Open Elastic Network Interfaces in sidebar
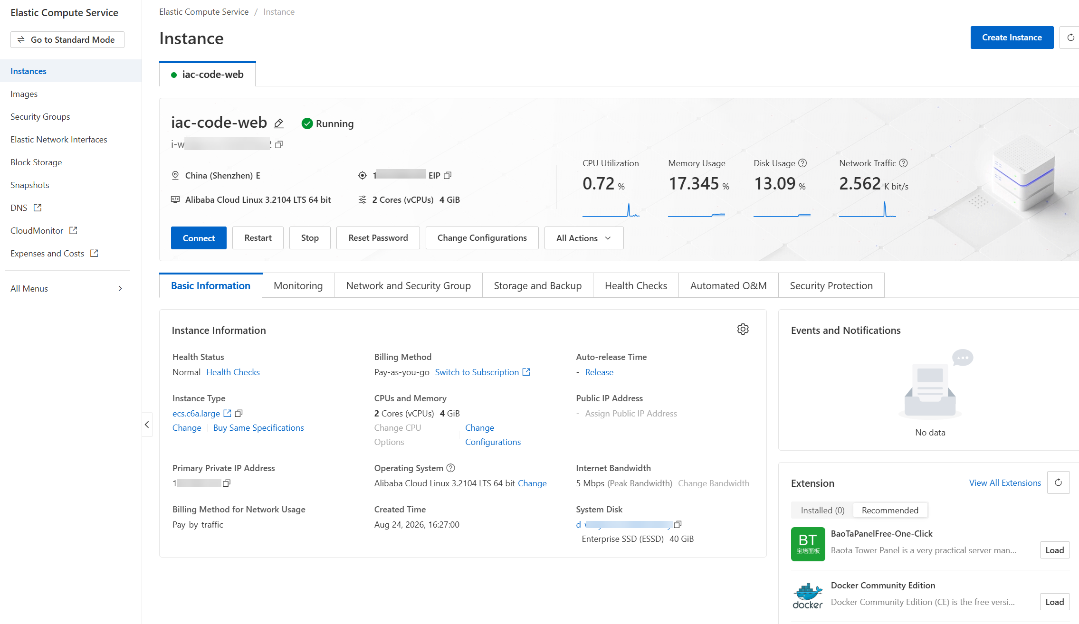Screen dimensions: 1079x624 pyautogui.click(x=71, y=140)
